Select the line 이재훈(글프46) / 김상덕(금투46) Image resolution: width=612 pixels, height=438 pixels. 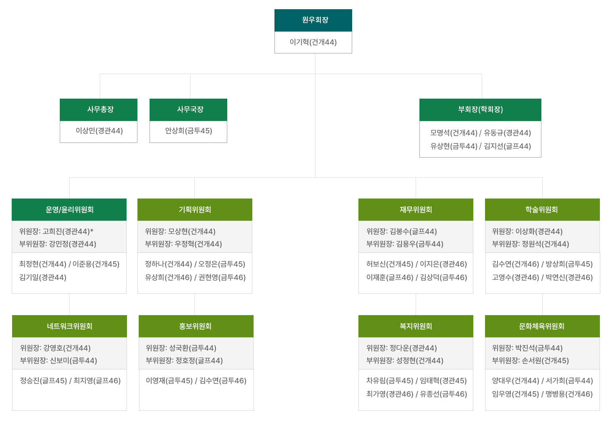click(x=416, y=278)
